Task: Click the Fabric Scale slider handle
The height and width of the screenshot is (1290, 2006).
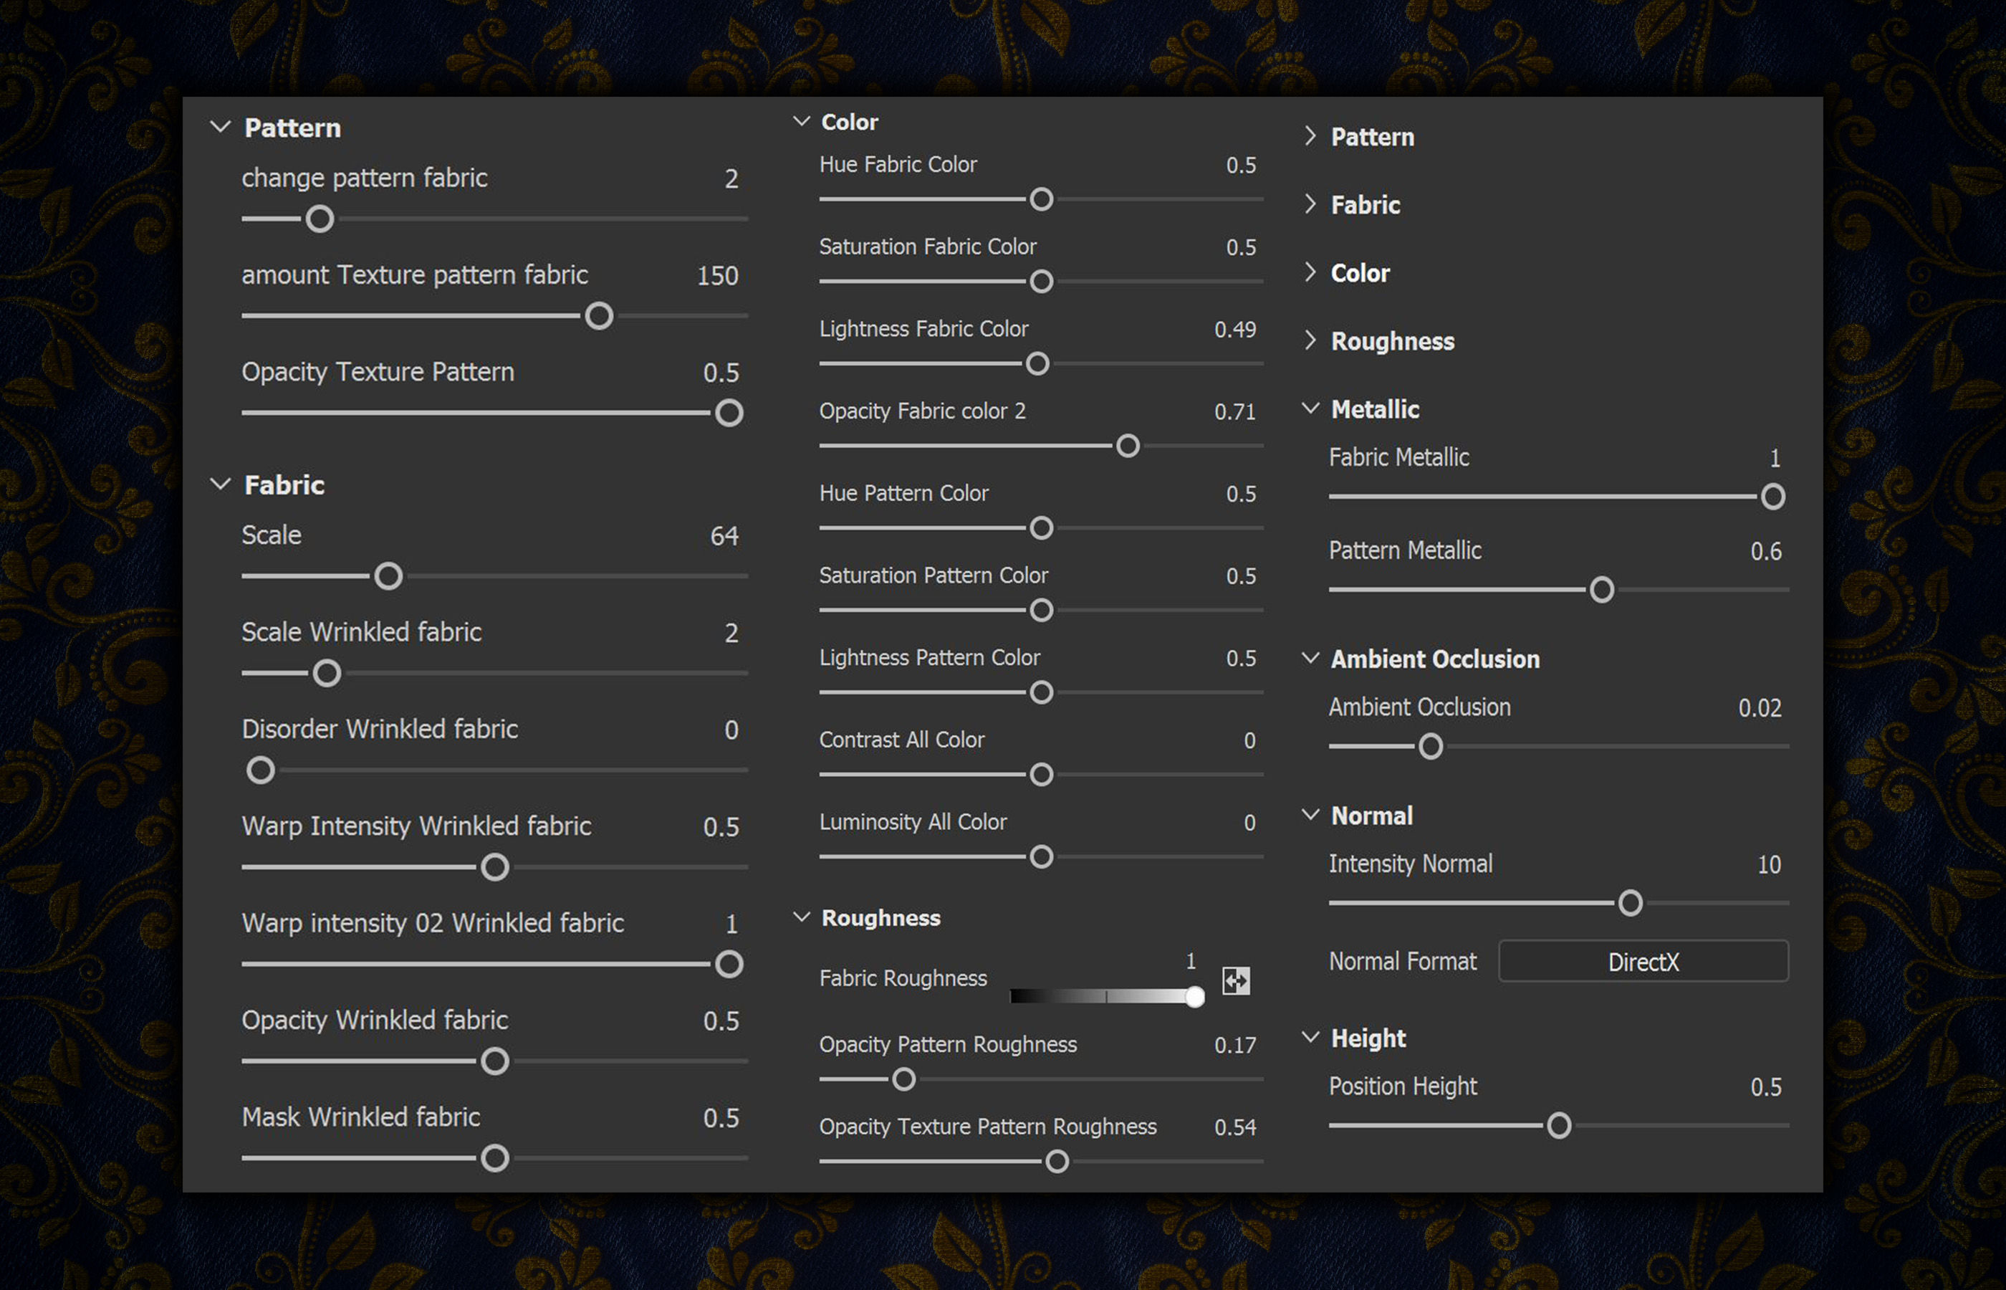Action: [x=388, y=576]
